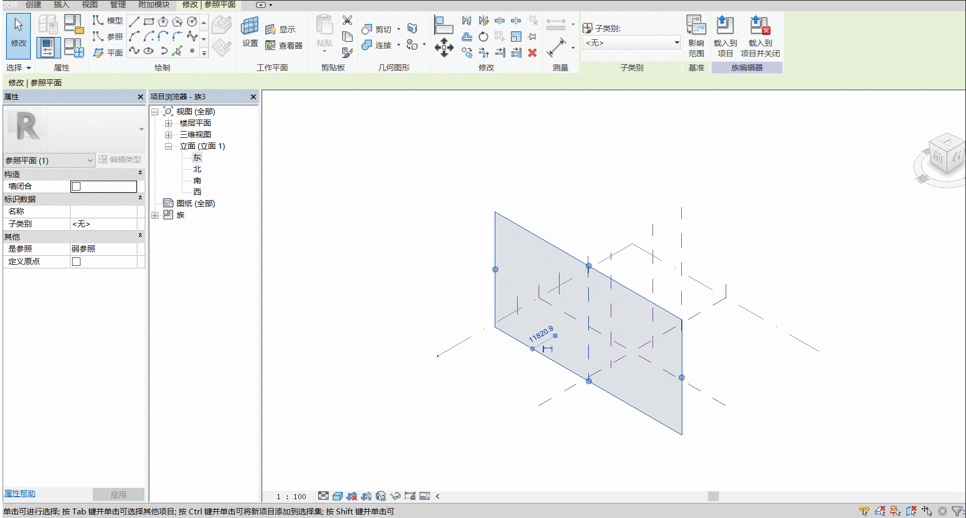Select the Move tool icon
The width and height of the screenshot is (966, 518).
(x=444, y=47)
